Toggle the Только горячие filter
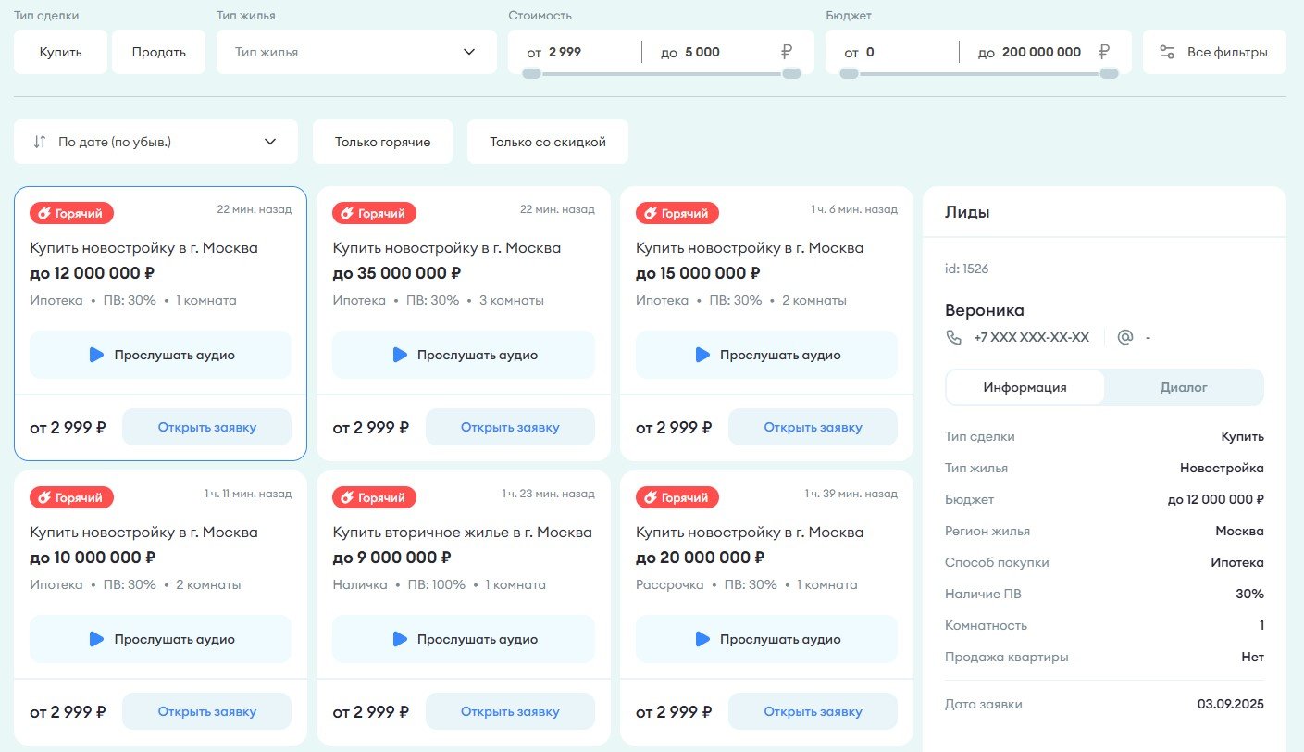This screenshot has width=1304, height=752. pos(382,142)
